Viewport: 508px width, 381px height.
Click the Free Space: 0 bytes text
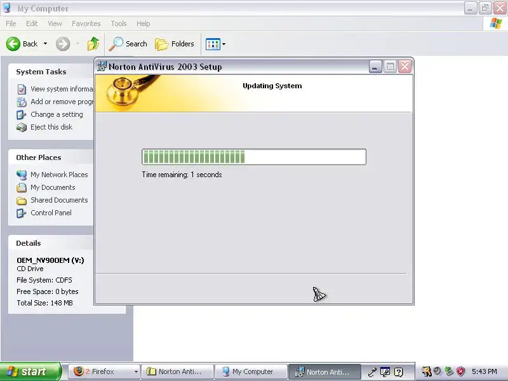click(x=47, y=291)
